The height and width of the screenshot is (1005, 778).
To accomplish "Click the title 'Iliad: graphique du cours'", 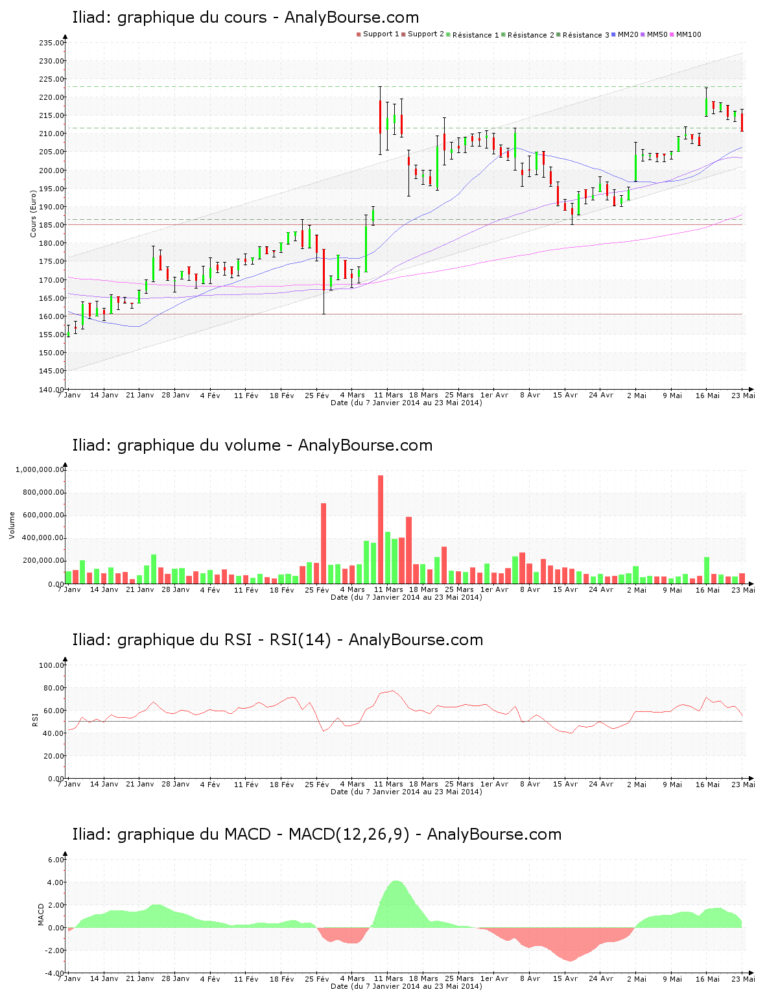I will click(x=169, y=18).
